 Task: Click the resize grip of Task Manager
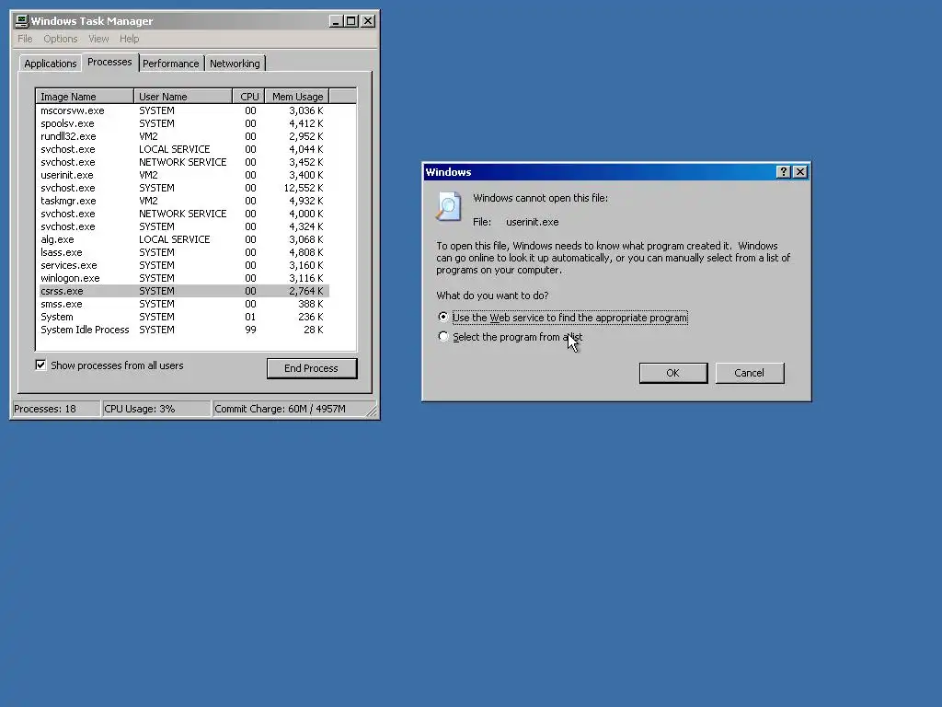(372, 411)
